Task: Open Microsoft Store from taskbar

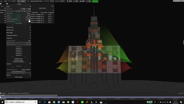Action: click(49, 102)
